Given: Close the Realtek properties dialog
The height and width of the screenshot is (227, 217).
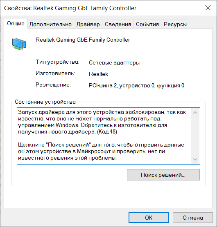Looking at the screenshot, I should click(208, 8).
